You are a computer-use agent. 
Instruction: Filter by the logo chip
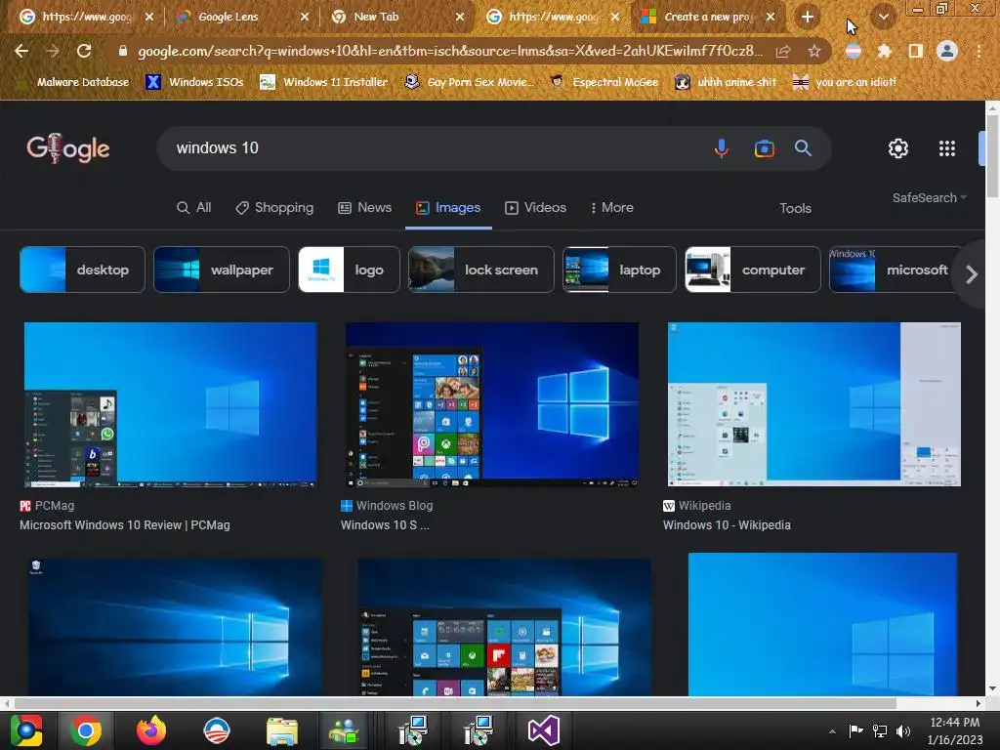point(349,270)
